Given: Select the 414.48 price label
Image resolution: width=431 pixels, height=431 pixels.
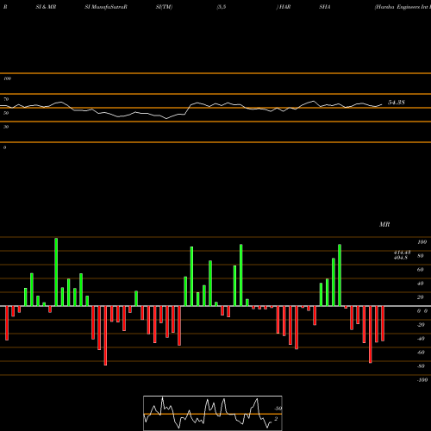Looking at the screenshot, I should 402,252.
